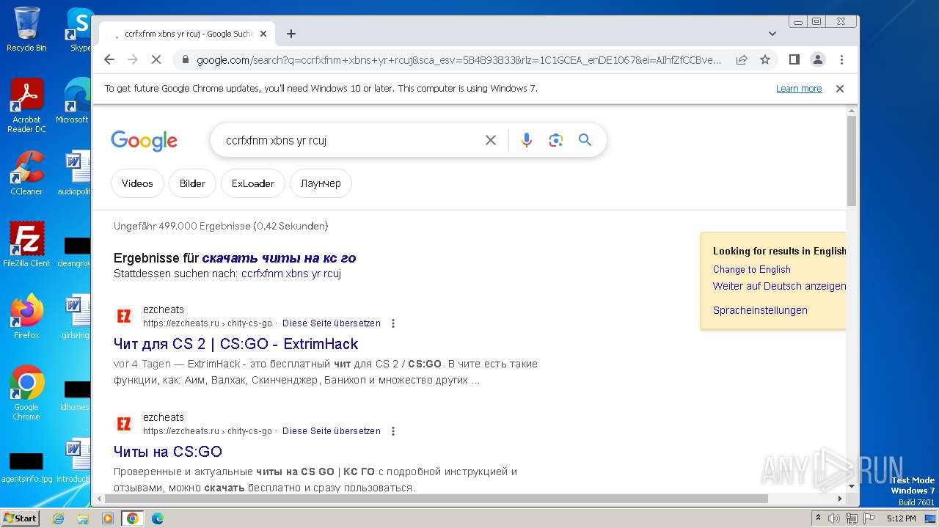Translate second ezcheats result page
The width and height of the screenshot is (939, 528).
click(332, 431)
